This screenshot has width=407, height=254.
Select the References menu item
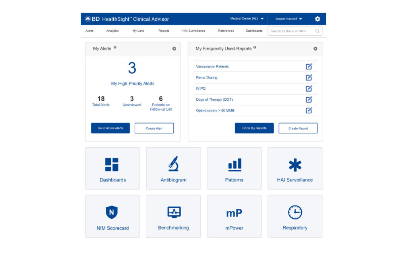click(226, 31)
